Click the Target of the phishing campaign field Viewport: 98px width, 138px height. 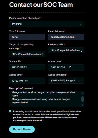coord(27,54)
